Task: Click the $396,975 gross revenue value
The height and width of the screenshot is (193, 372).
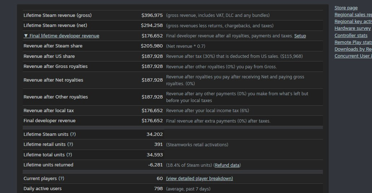Action: tap(152, 15)
